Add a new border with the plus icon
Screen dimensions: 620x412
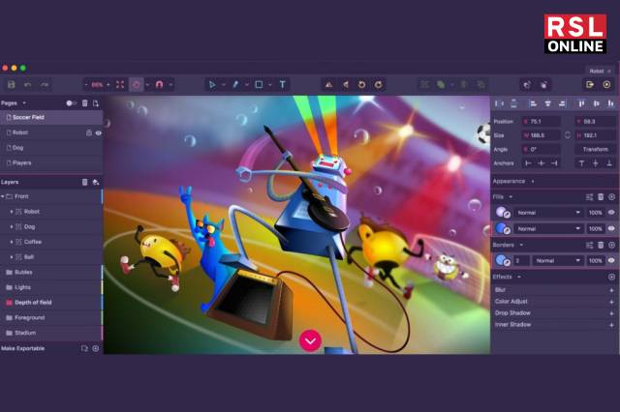(611, 245)
